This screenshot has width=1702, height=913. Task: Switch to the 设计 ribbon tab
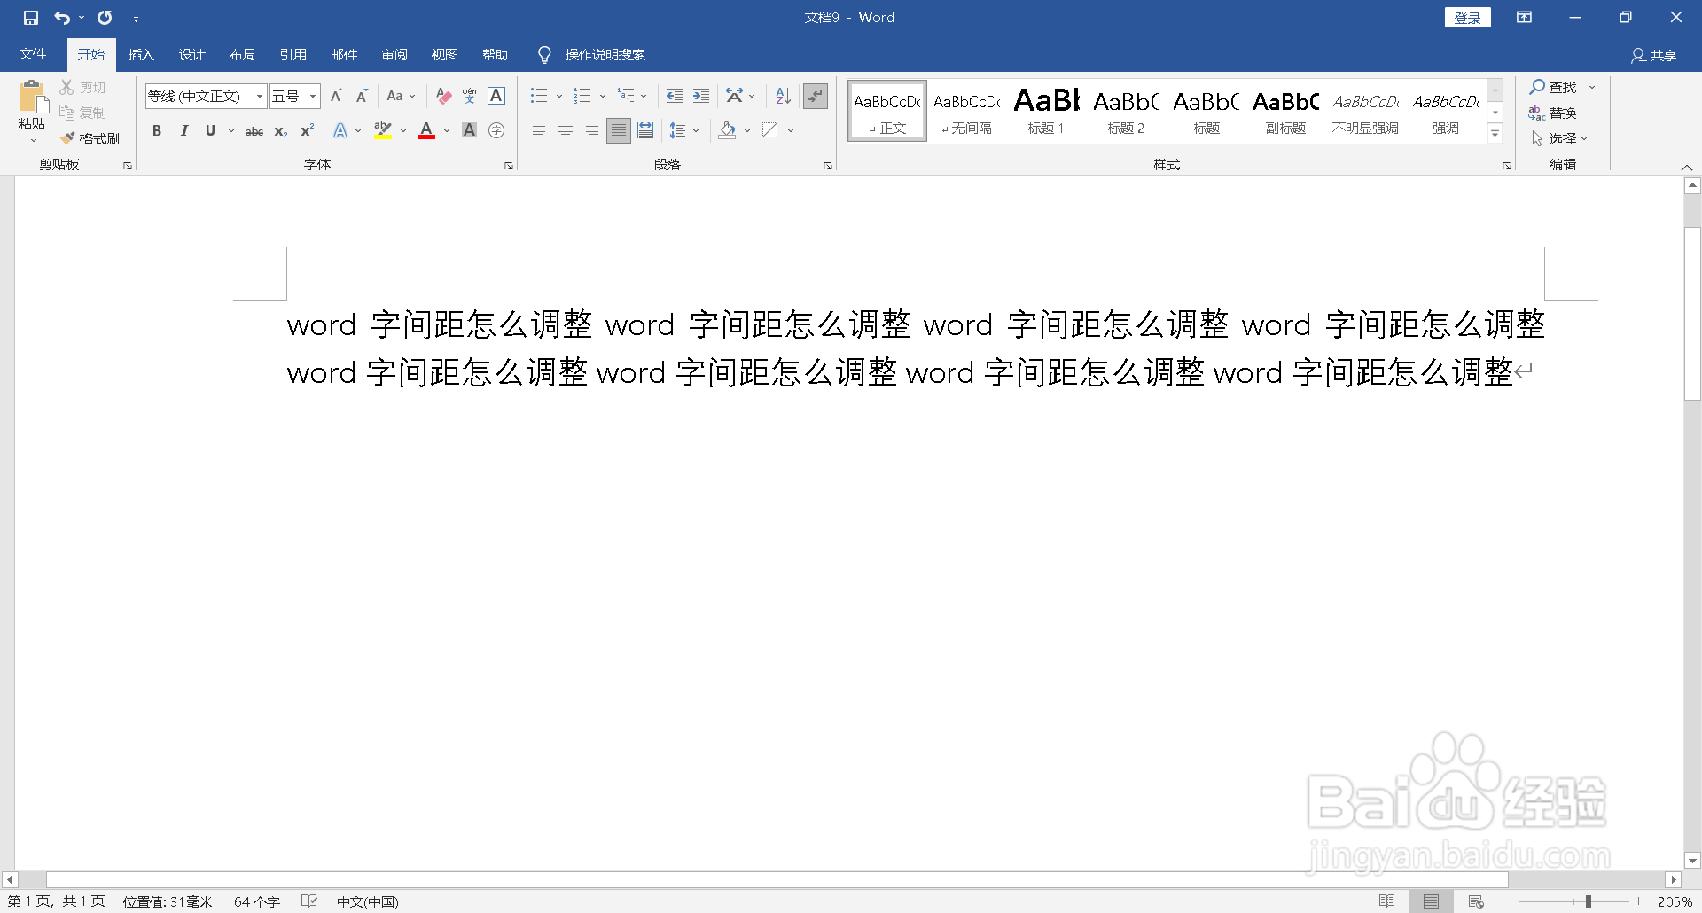point(191,55)
